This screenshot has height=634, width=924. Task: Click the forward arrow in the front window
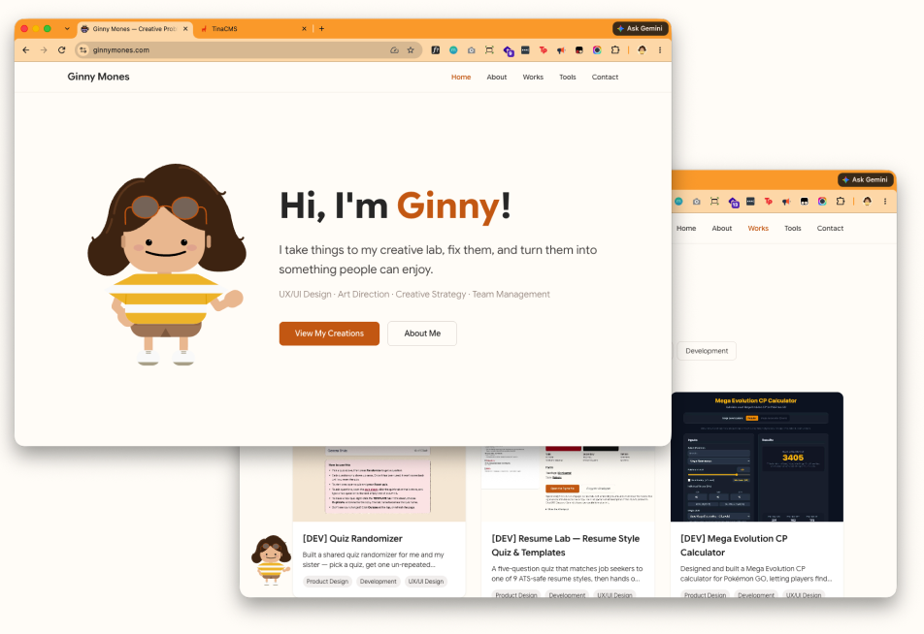coord(44,50)
